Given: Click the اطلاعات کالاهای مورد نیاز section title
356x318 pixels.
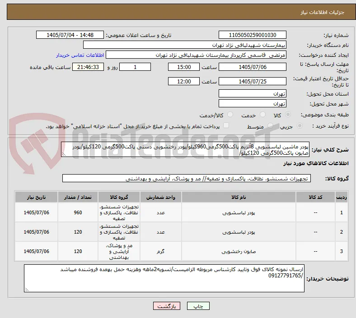Looking at the screenshot, I should point(316,163).
